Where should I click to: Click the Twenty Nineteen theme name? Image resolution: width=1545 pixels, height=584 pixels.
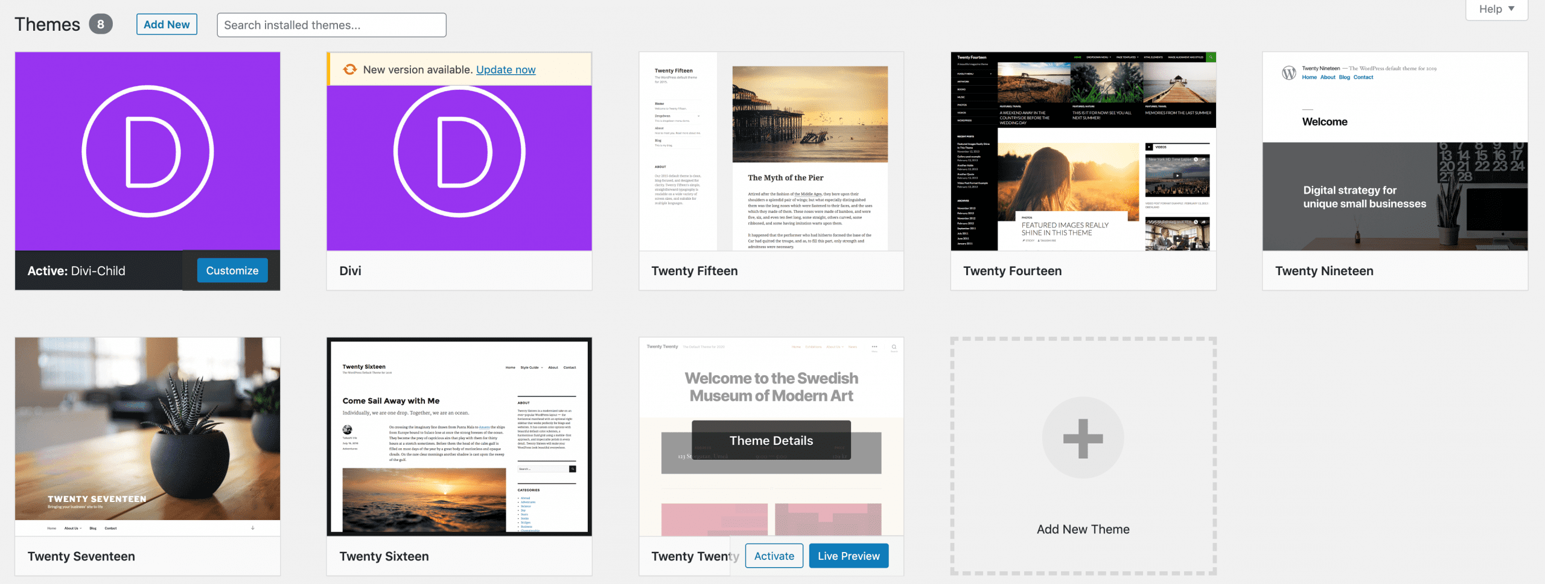tap(1324, 271)
